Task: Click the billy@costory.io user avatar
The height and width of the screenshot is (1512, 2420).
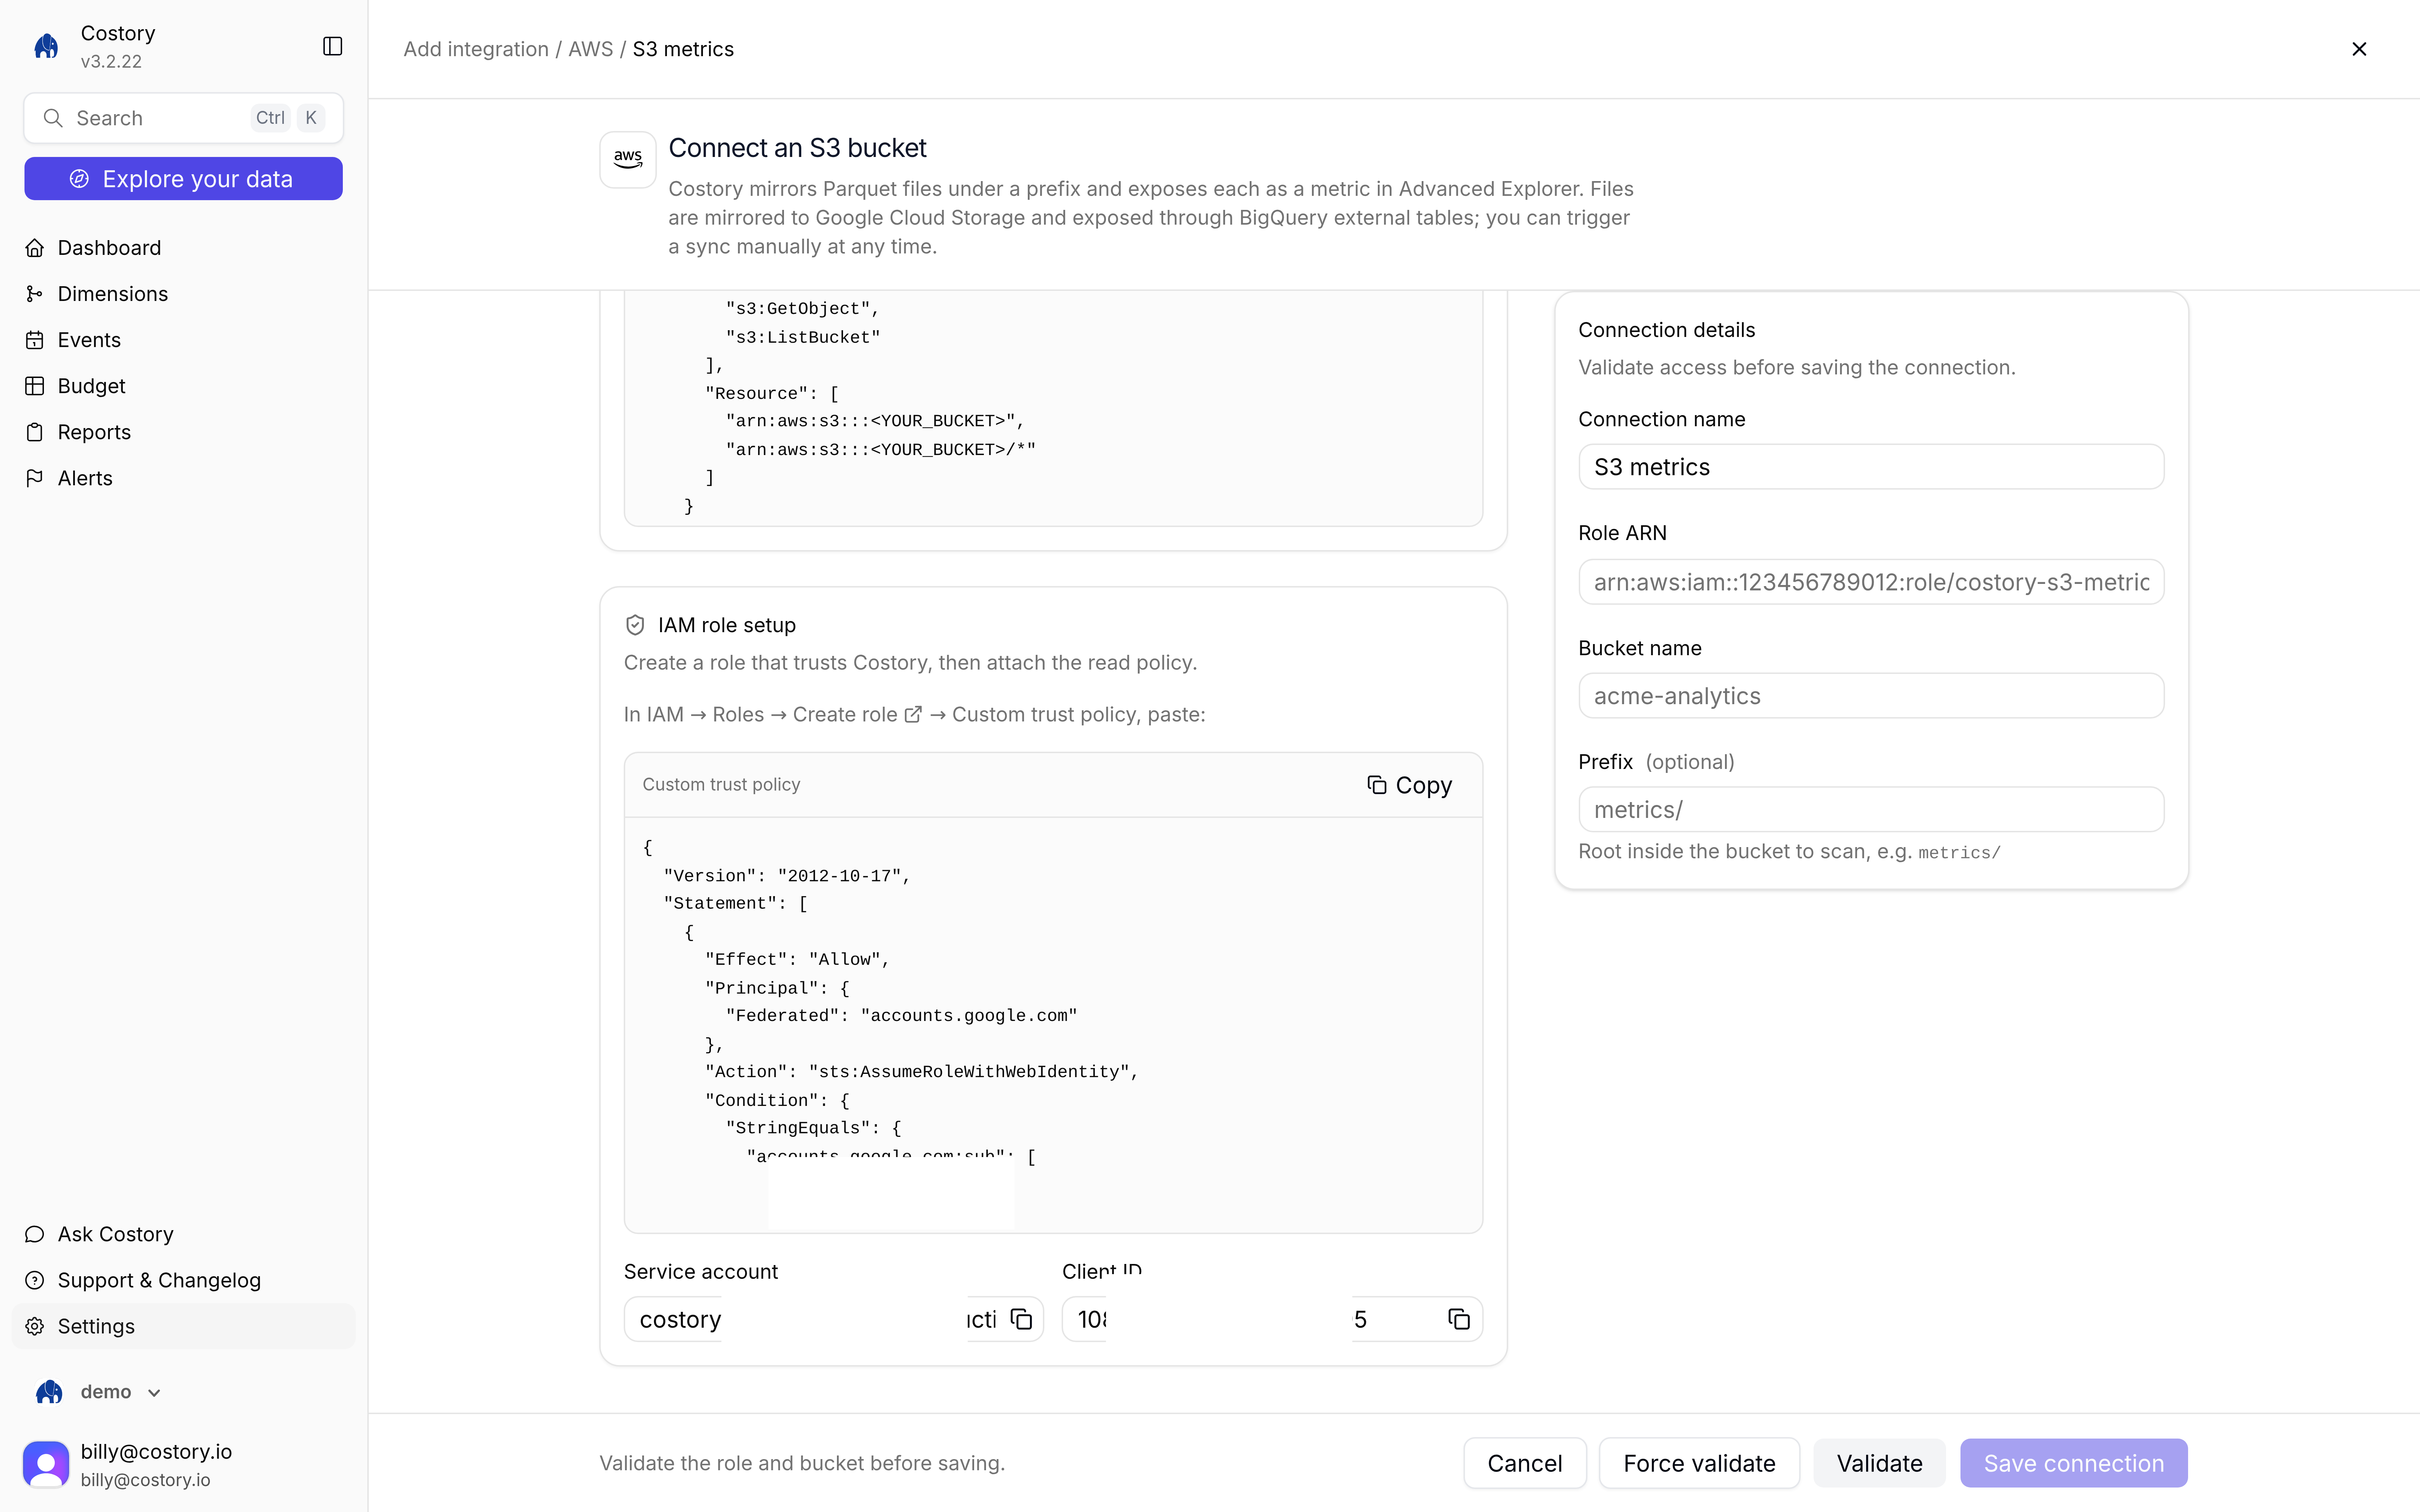Action: (46, 1464)
